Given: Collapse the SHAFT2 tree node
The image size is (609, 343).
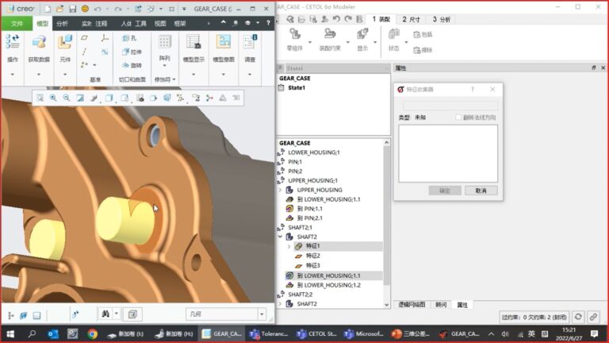Looking at the screenshot, I should [x=281, y=237].
